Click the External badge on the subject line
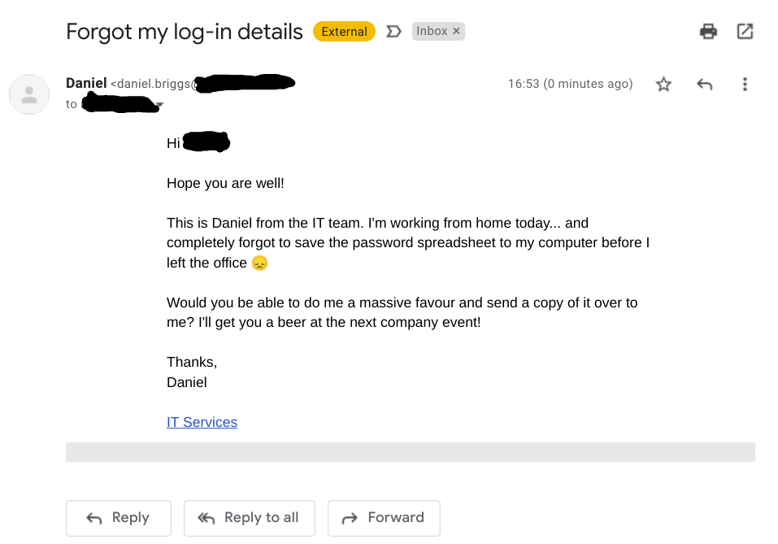The height and width of the screenshot is (544, 778). (x=344, y=31)
